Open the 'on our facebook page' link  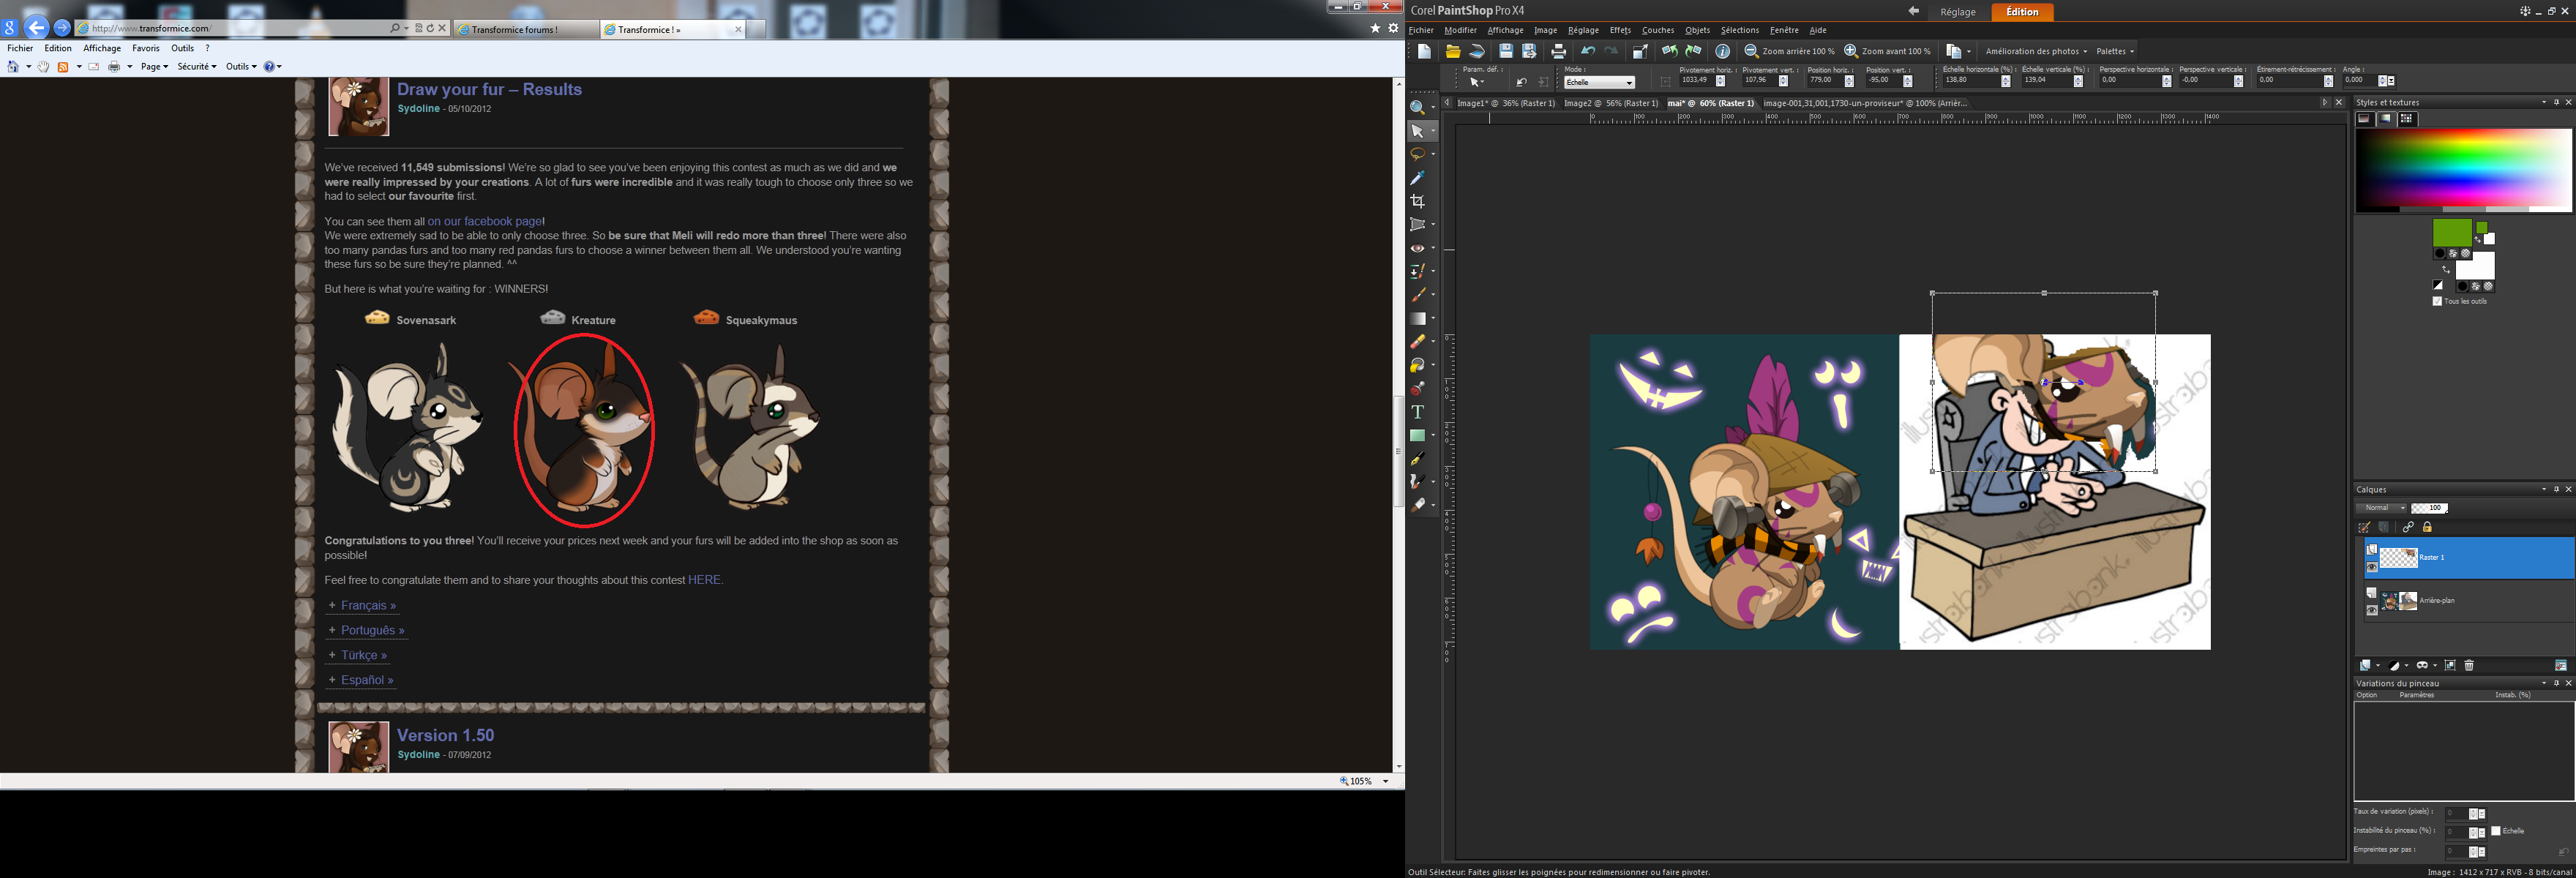tap(485, 221)
